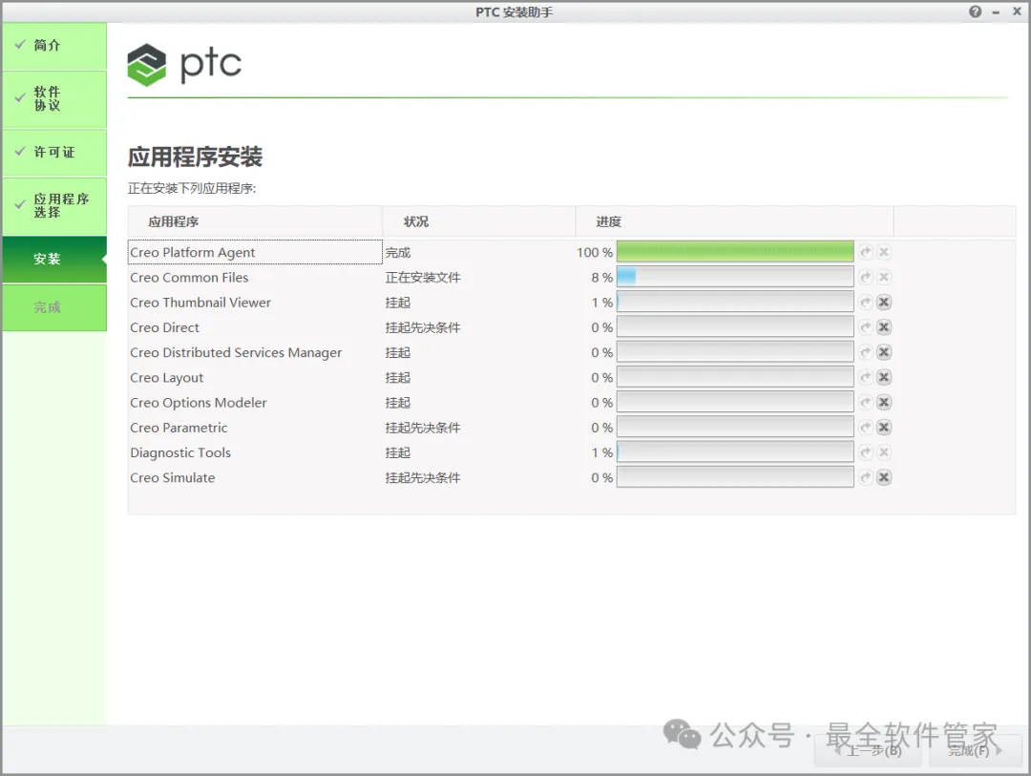Click the Creo Simulate progress bar
Screen dimensions: 1031x776
click(735, 477)
